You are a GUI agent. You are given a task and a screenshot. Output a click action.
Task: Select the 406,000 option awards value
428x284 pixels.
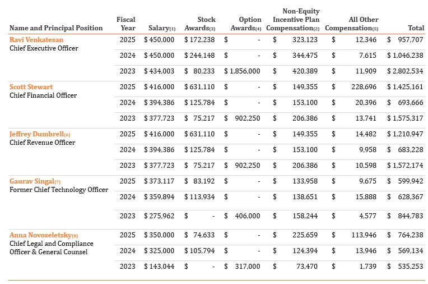point(247,216)
